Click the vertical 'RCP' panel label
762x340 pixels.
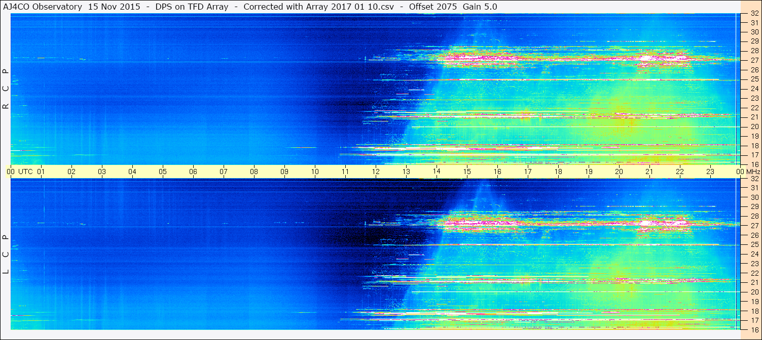tap(6, 89)
